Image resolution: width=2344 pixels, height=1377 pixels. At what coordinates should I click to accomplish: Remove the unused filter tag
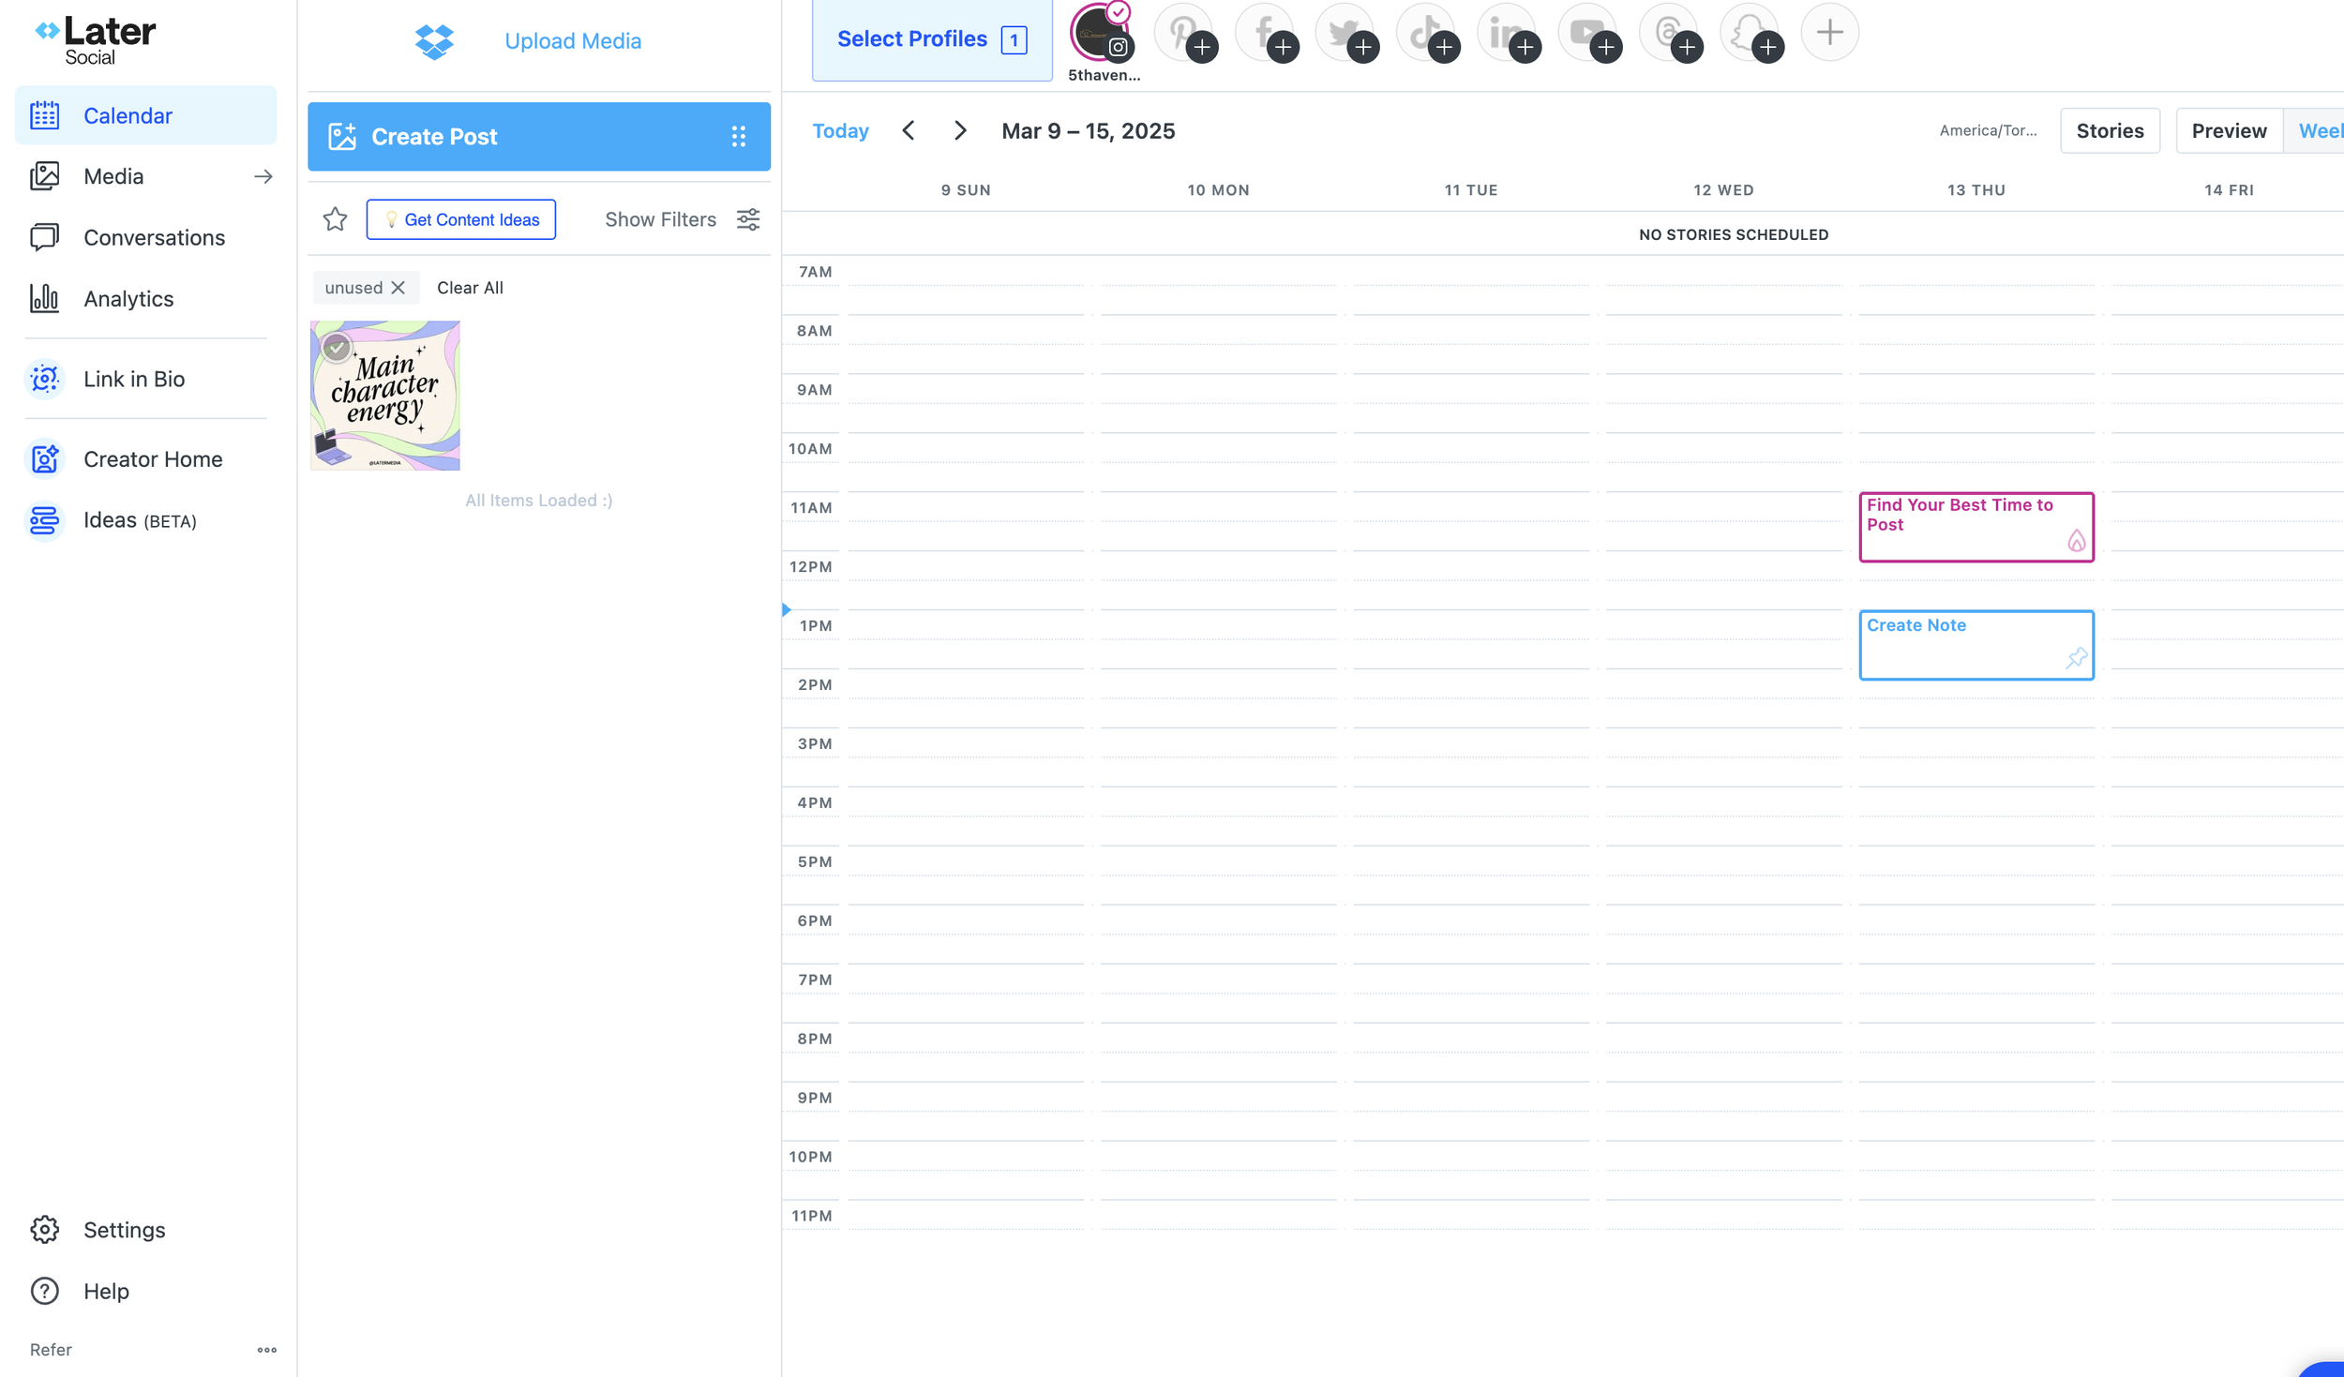[x=398, y=288]
